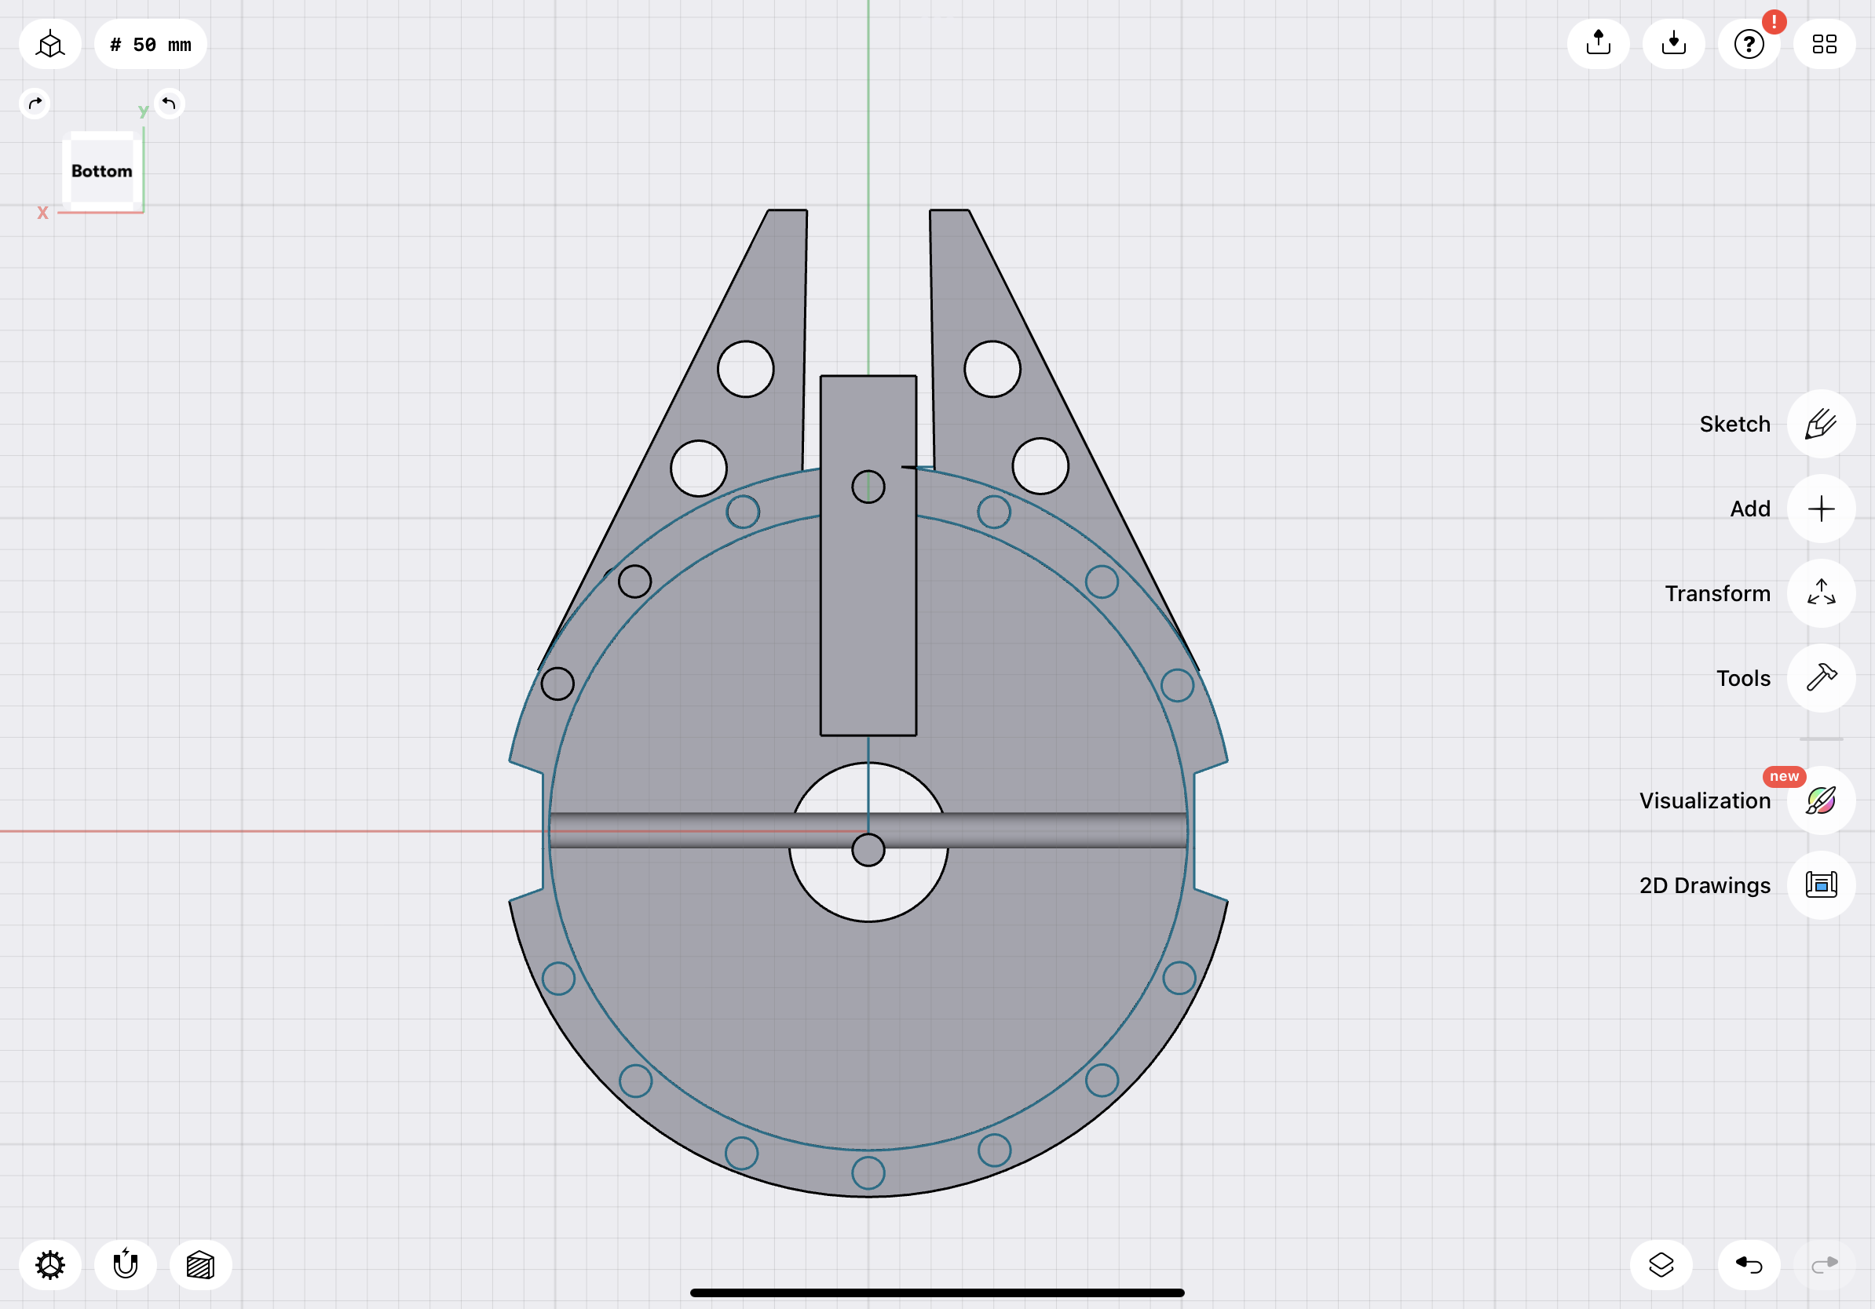1875x1309 pixels.
Task: Open the export (upload) icon
Action: tap(1598, 44)
